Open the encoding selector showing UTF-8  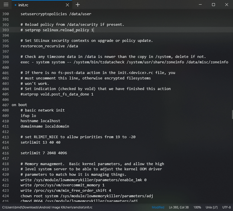point(226,207)
